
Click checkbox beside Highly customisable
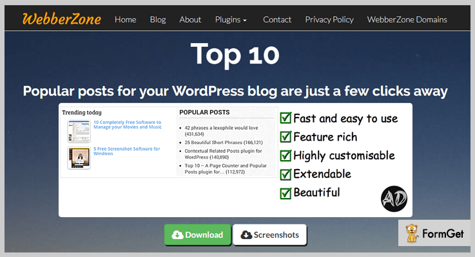[286, 155]
